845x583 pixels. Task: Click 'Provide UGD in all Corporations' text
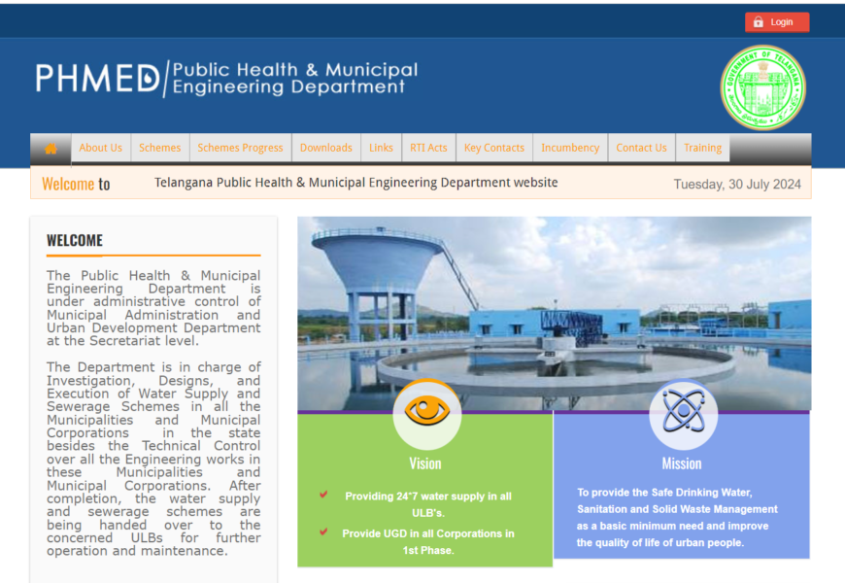[x=428, y=541]
